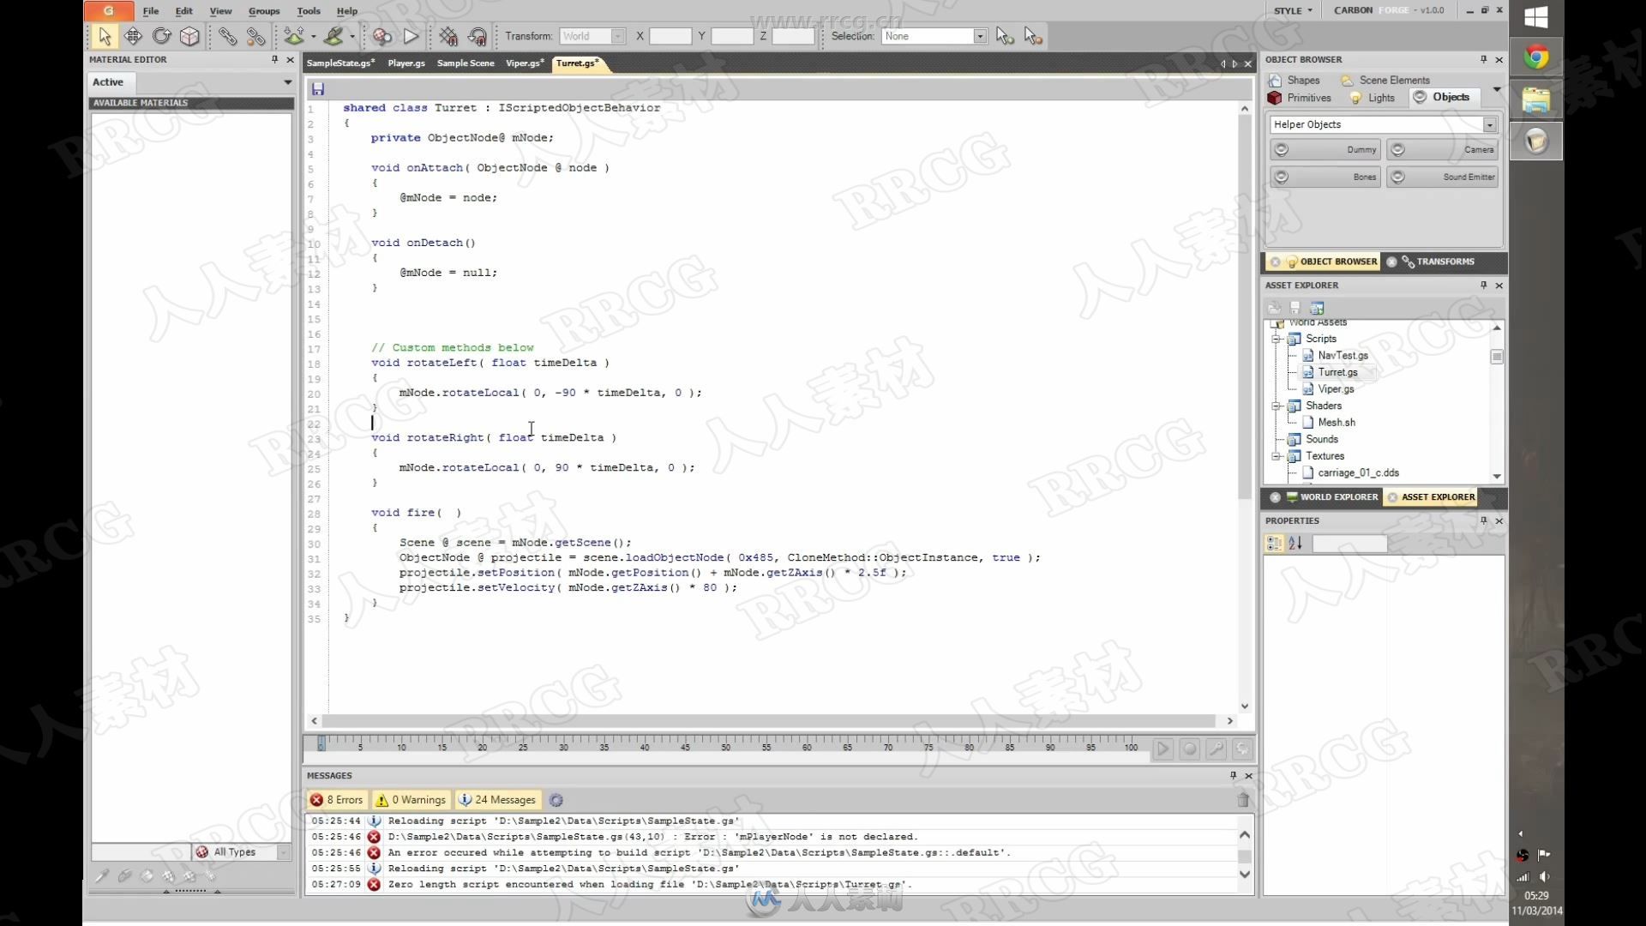Open Chrome from the Windows charm bar

pos(1536,57)
